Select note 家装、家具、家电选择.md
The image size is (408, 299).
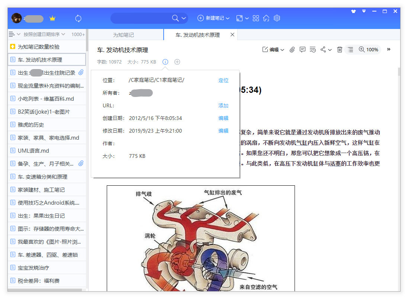pyautogui.click(x=47, y=138)
